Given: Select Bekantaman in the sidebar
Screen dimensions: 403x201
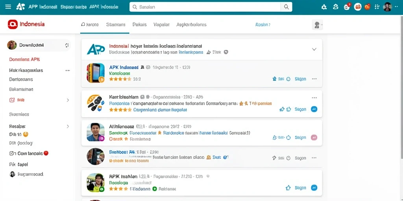Looking at the screenshot, I should tap(21, 90).
